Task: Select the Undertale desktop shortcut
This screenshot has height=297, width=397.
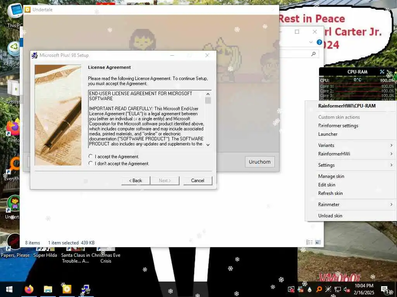Action: [13, 207]
